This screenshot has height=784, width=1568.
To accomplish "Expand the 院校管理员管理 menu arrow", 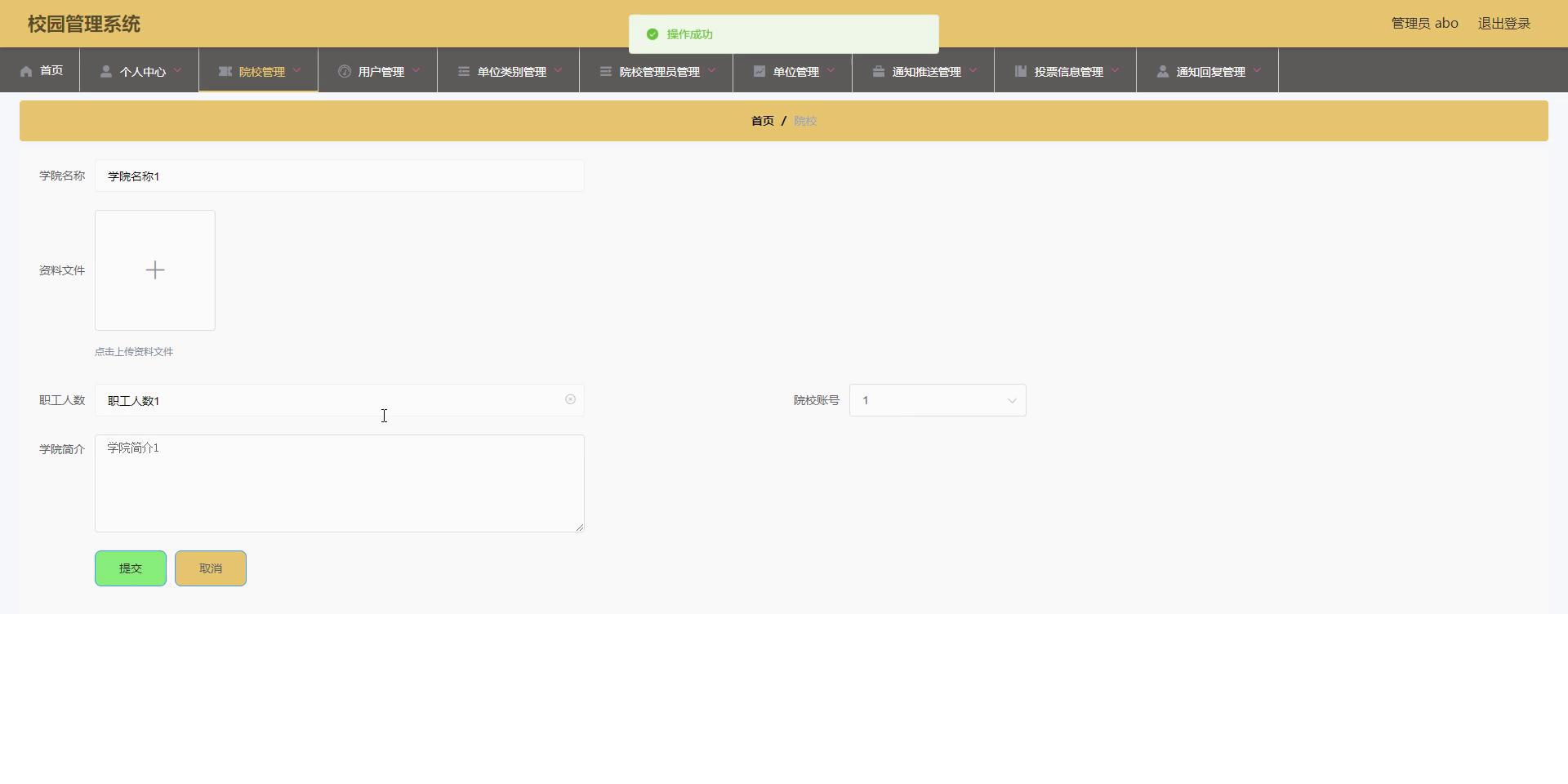I will [712, 71].
